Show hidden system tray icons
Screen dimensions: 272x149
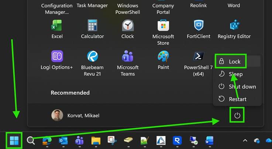tap(245, 141)
